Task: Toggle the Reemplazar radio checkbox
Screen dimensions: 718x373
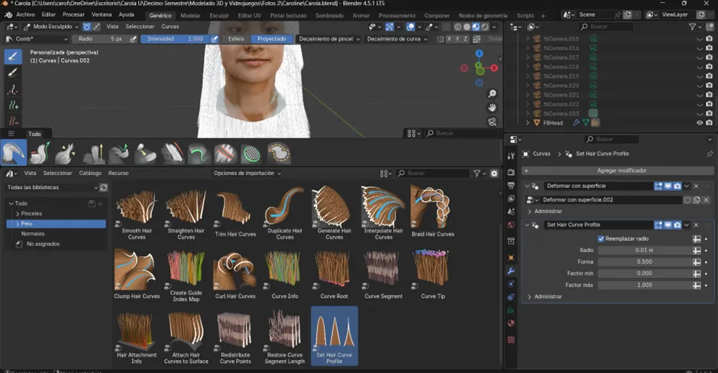Action: coord(600,238)
